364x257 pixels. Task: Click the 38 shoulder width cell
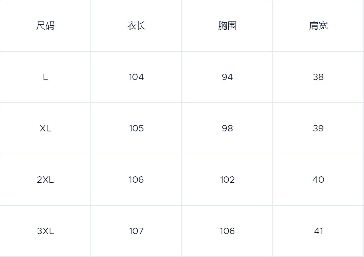point(318,77)
